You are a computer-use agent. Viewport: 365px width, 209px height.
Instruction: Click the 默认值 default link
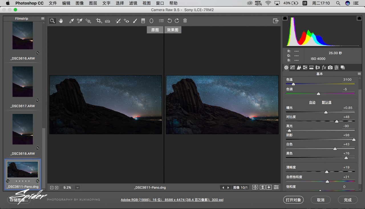click(327, 102)
